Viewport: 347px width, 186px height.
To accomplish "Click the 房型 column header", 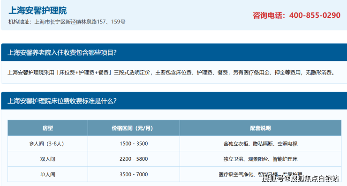I will click(x=48, y=128).
